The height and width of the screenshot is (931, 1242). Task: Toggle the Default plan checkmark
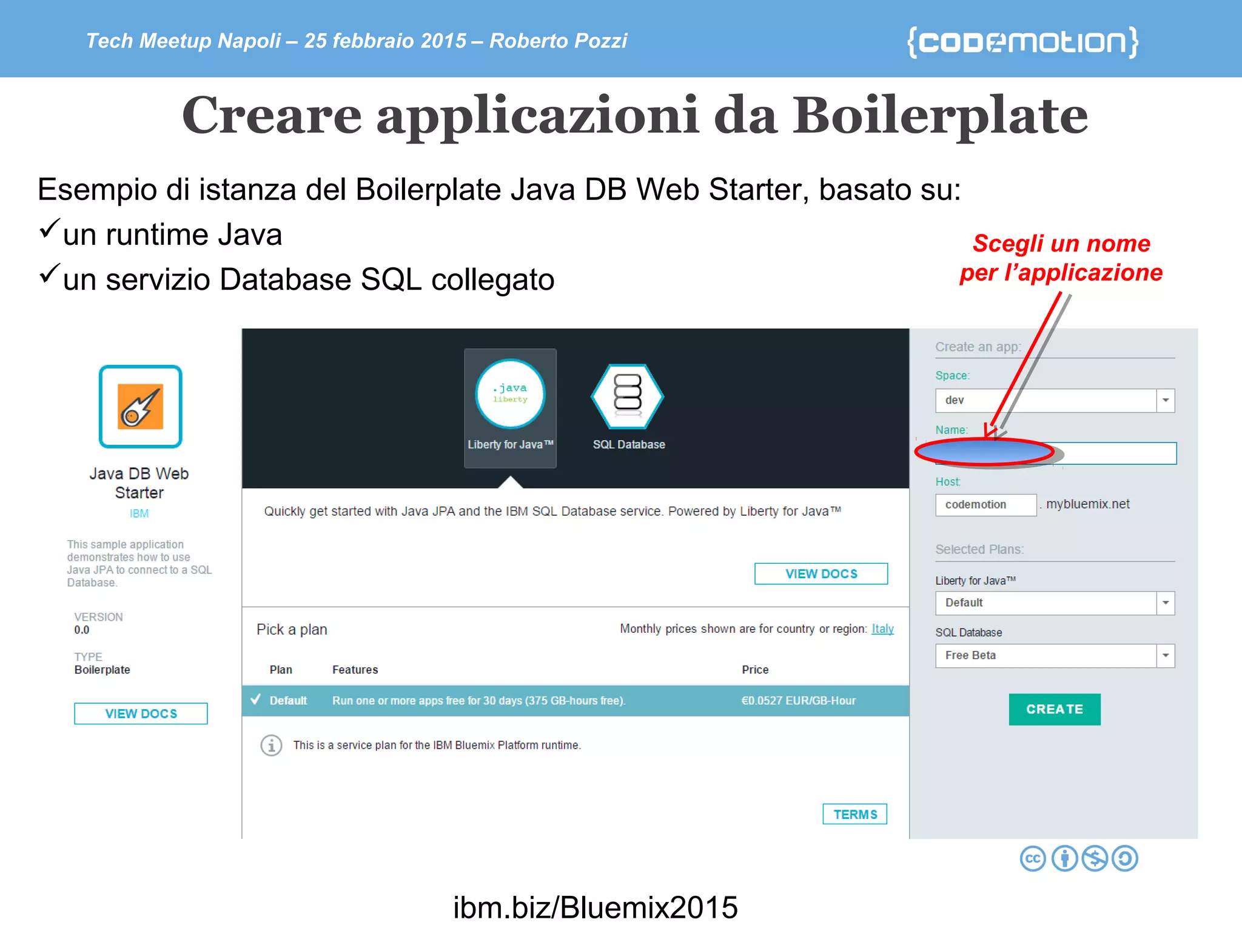coord(256,699)
